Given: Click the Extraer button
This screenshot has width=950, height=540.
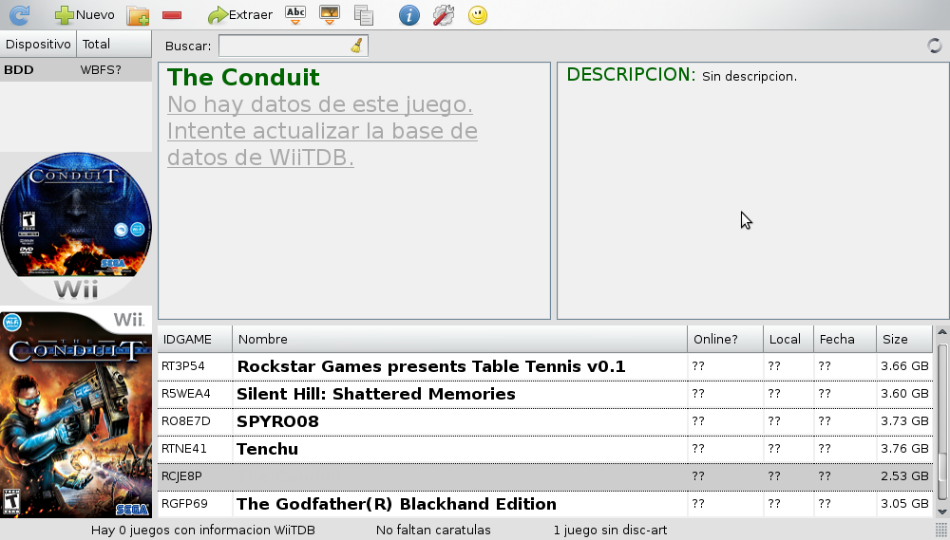Looking at the screenshot, I should coord(240,14).
